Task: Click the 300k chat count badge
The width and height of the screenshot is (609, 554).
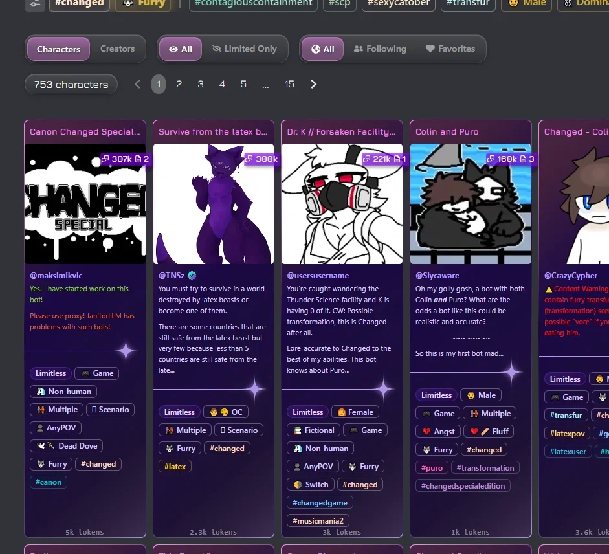Action: point(261,159)
